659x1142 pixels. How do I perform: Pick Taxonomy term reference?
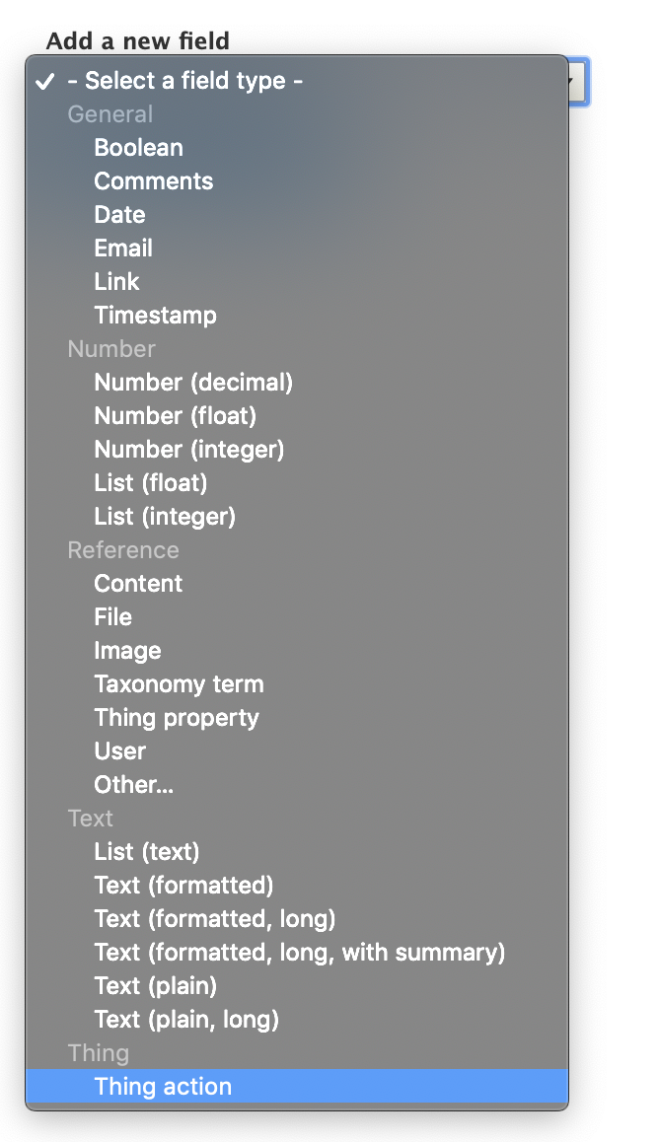[x=179, y=684]
